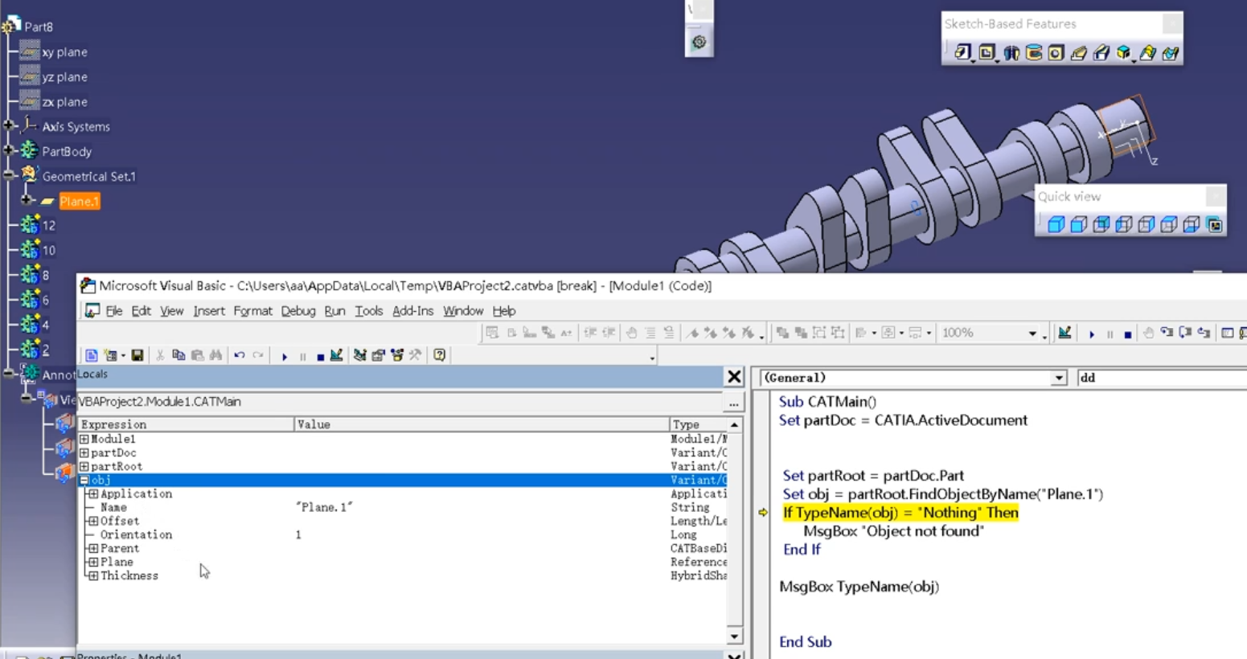Click the Locals scrollbar down arrow
This screenshot has height=659, width=1247.
[x=734, y=636]
